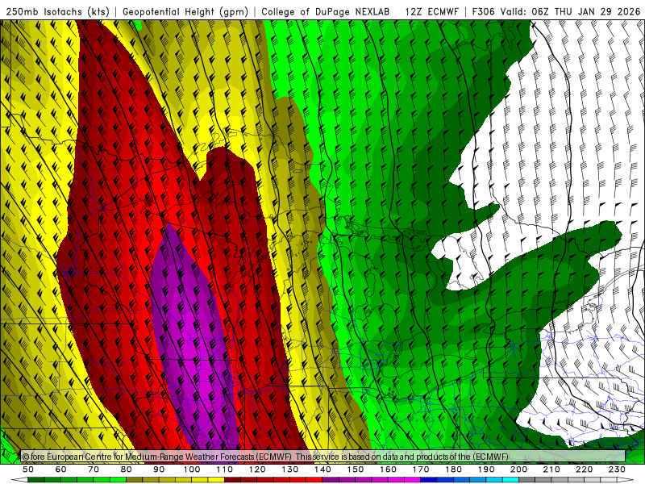The height and width of the screenshot is (484, 645).
Task: Click the '70' value on the legend scale
Action: click(94, 469)
